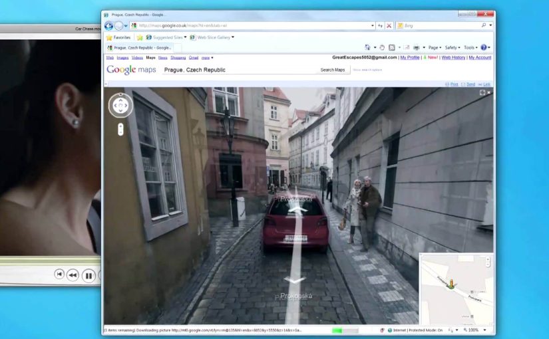The image size is (549, 339).
Task: Expand the Google 'more' dropdown
Action: tap(207, 58)
